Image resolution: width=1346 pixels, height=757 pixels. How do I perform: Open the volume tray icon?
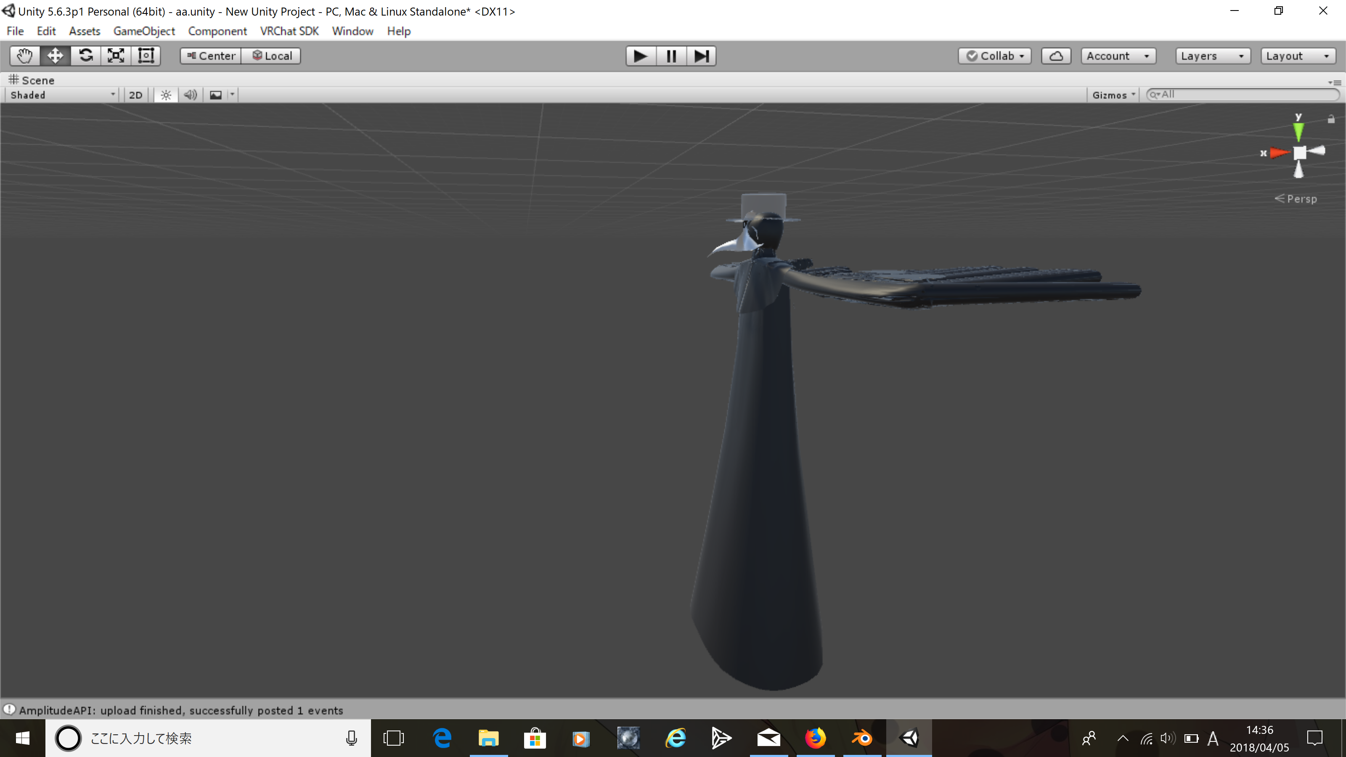[x=1168, y=738]
